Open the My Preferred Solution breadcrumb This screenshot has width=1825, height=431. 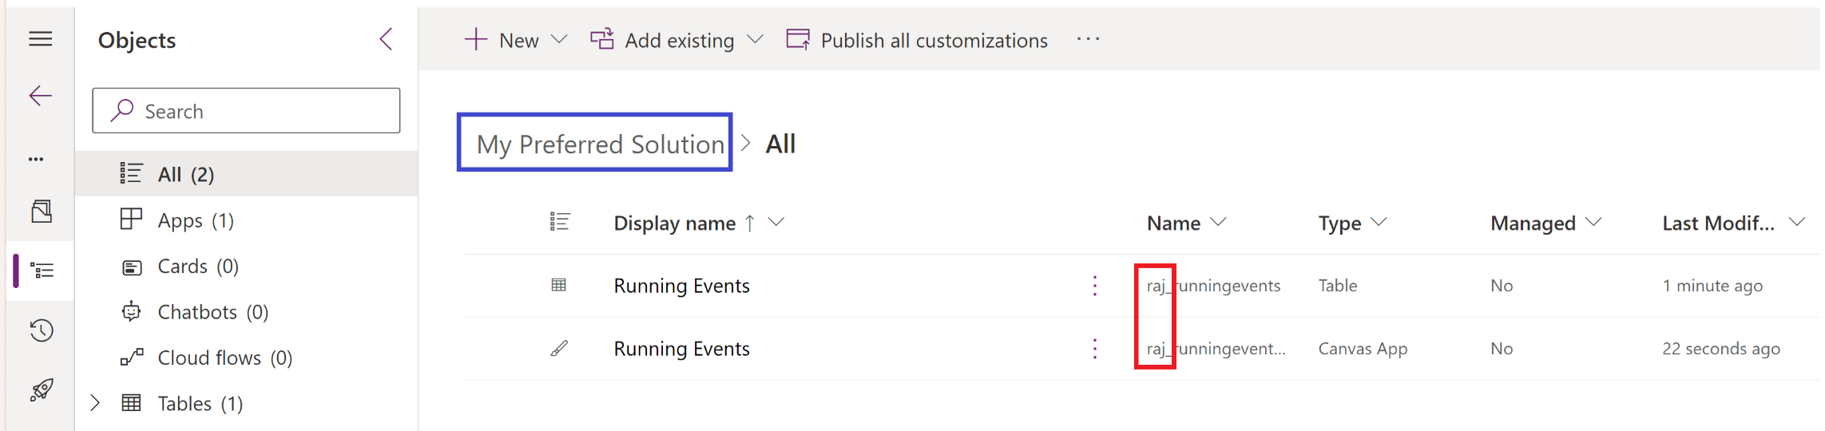[x=600, y=144]
